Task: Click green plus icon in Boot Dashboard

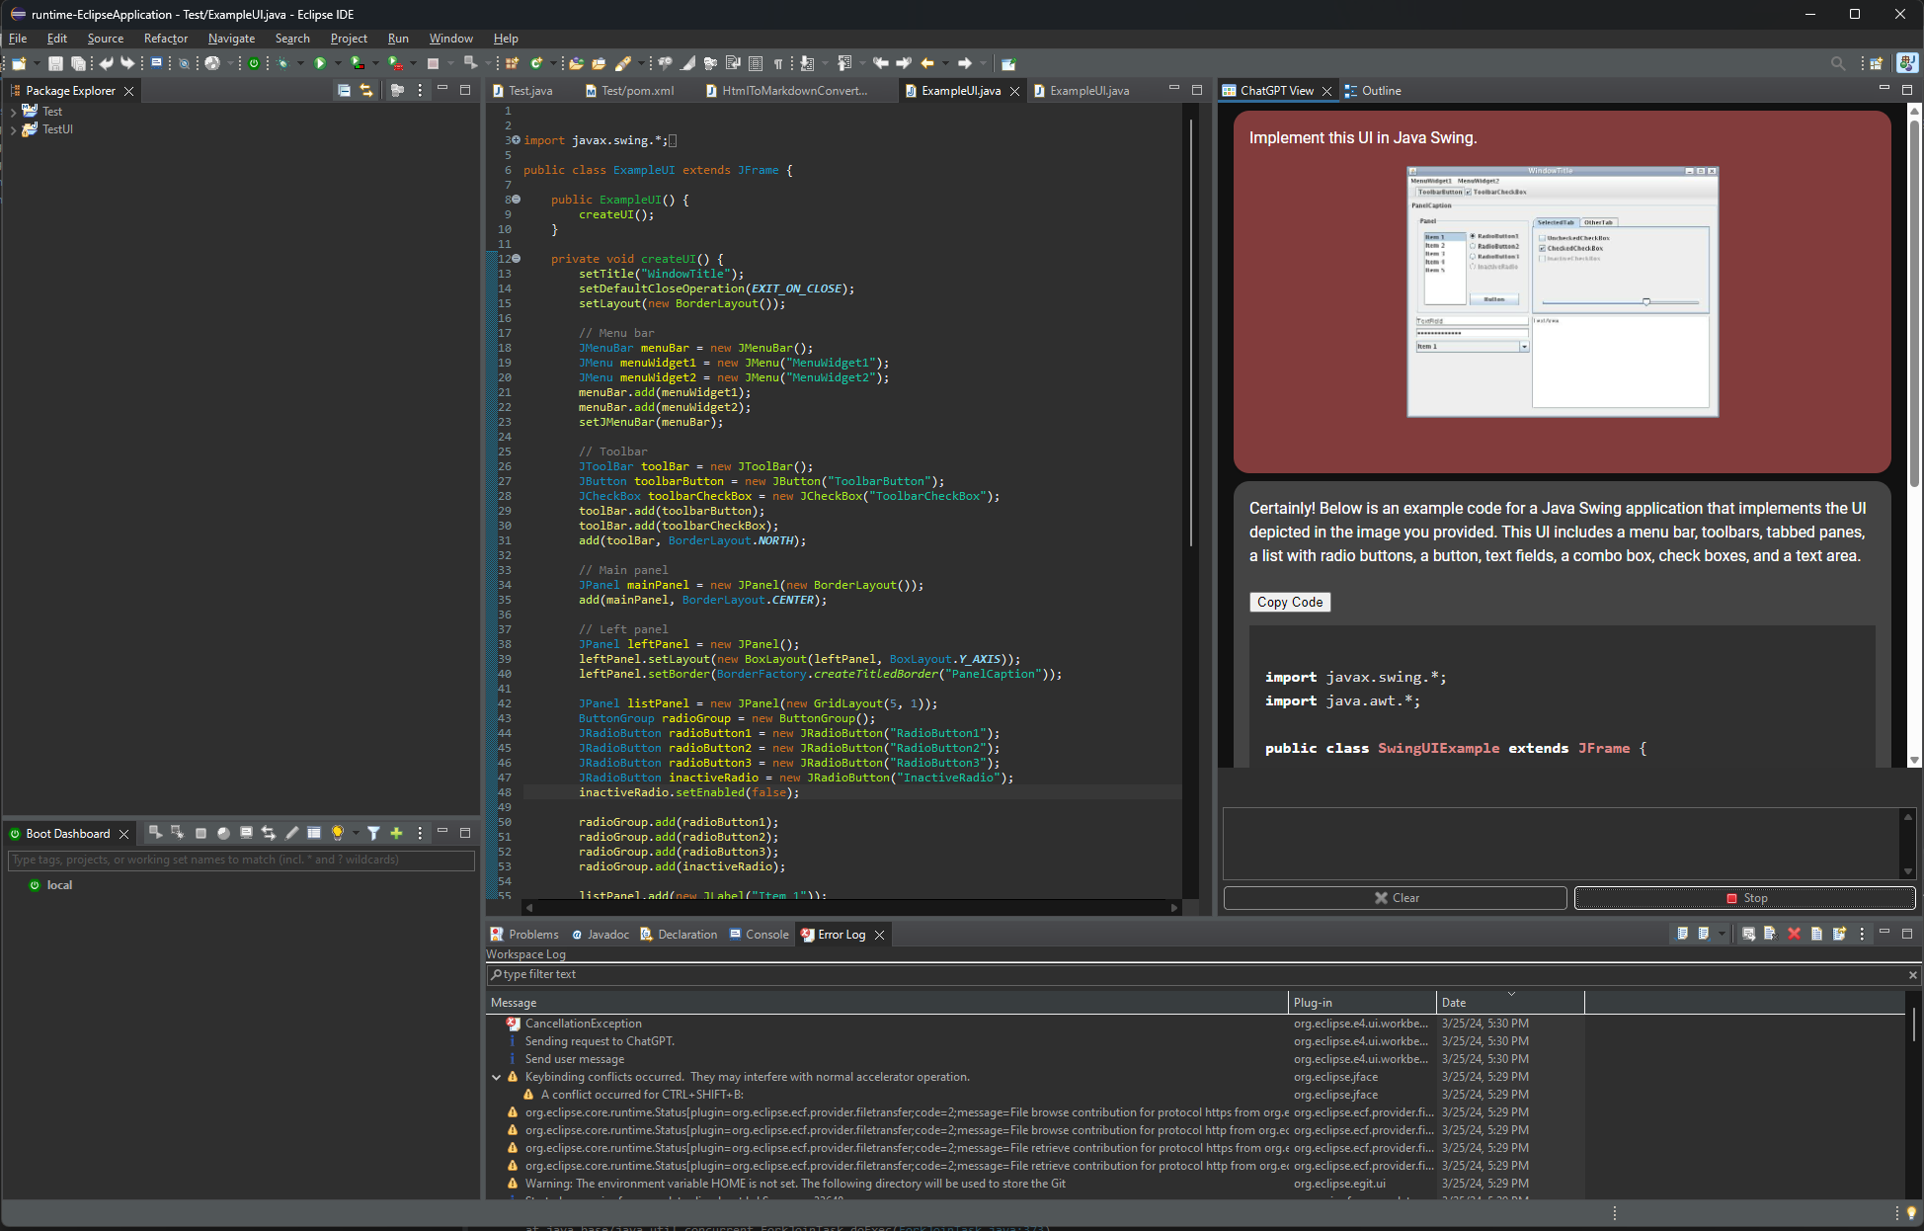Action: pos(396,833)
